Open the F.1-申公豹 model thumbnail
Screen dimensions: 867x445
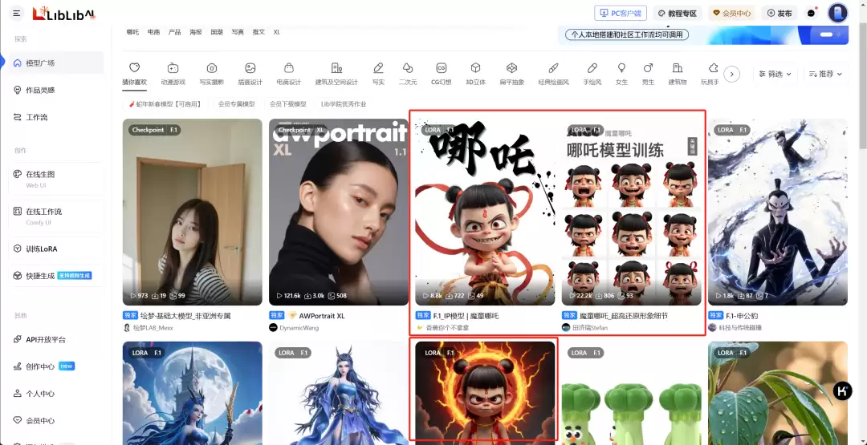(x=777, y=212)
